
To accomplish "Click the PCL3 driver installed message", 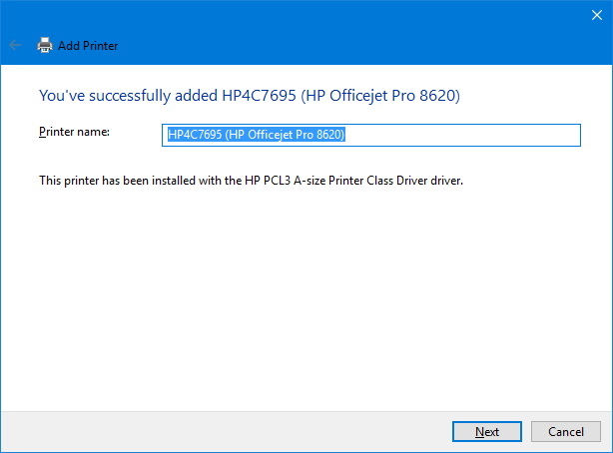I will (x=251, y=181).
